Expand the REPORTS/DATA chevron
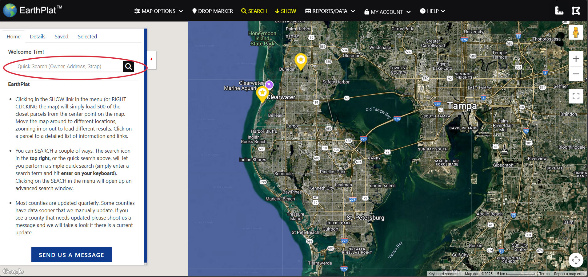The width and height of the screenshot is (588, 277). pos(353,11)
